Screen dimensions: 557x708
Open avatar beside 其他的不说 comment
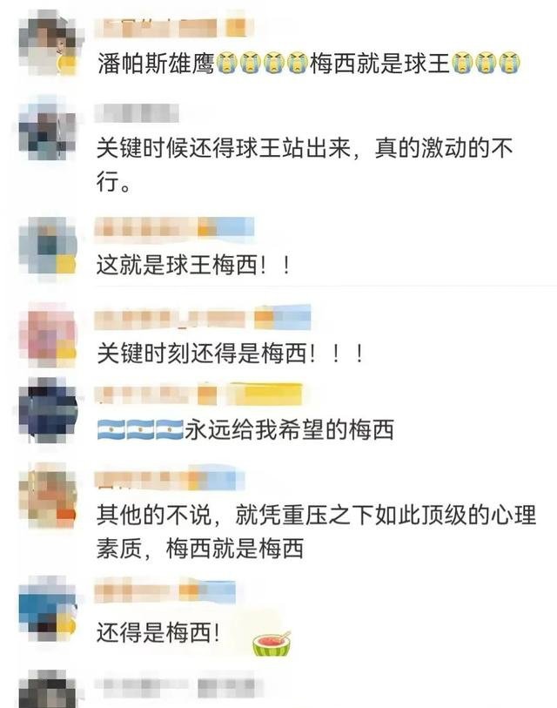click(x=47, y=497)
